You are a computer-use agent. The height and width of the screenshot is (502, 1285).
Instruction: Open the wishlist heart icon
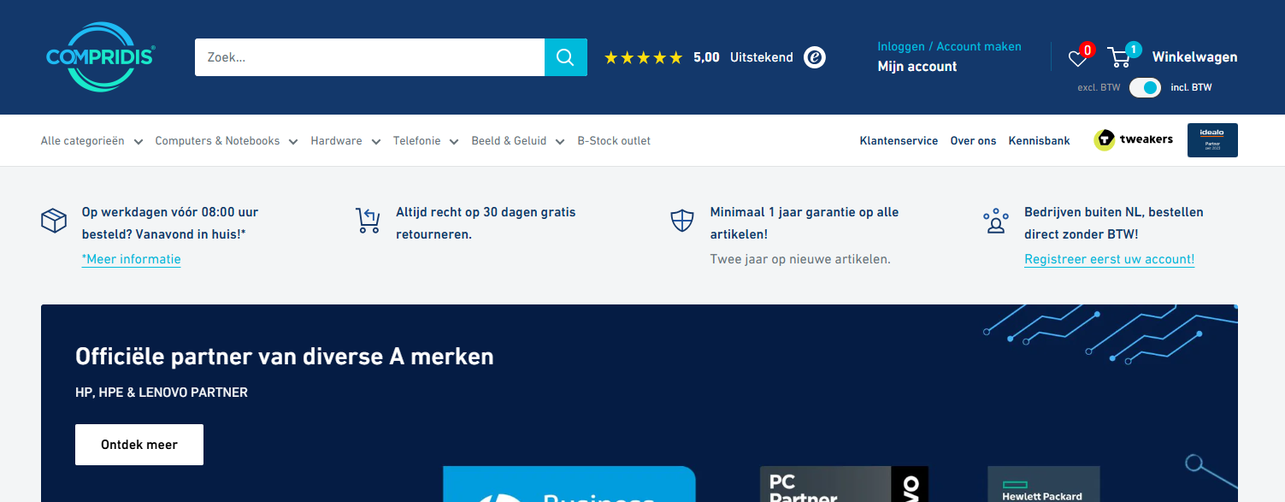pos(1077,57)
